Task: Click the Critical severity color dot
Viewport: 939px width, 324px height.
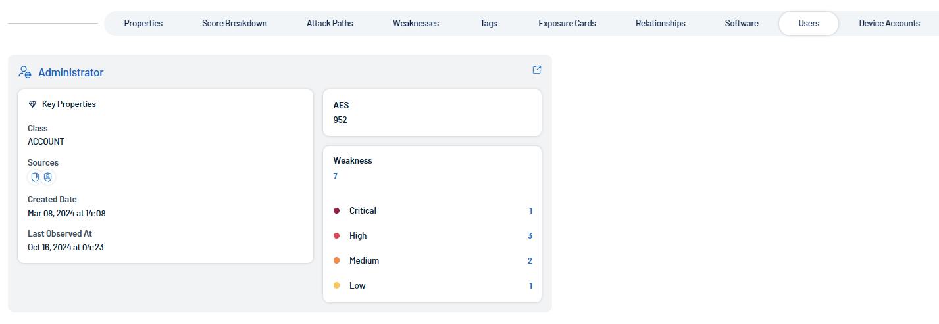Action: tap(336, 211)
